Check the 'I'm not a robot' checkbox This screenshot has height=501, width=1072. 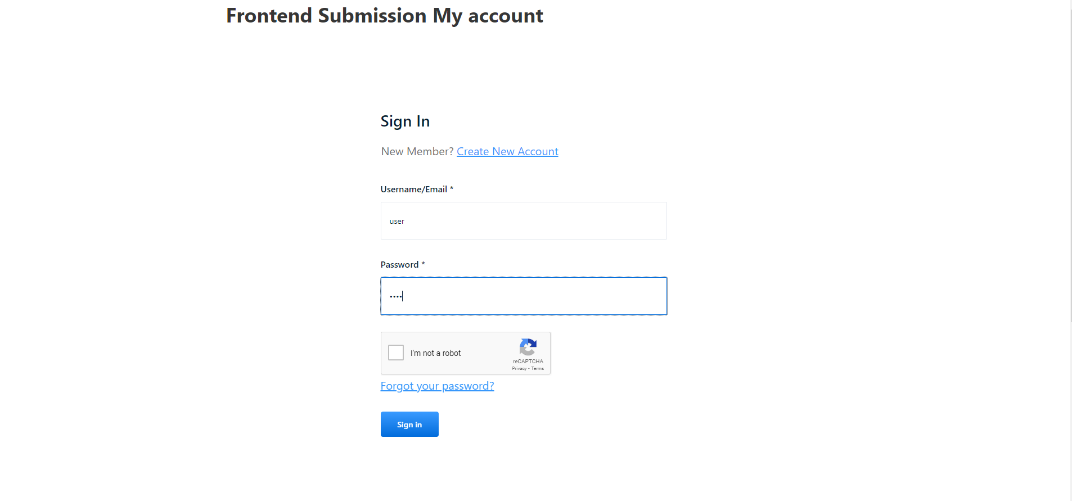(395, 352)
